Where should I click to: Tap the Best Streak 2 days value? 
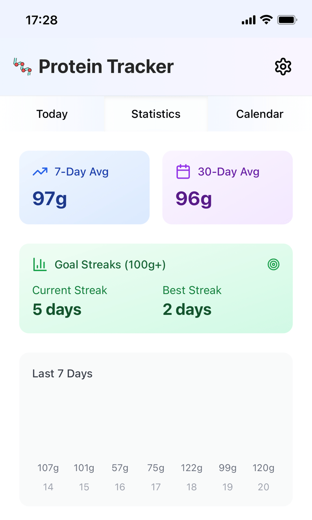[x=187, y=310]
